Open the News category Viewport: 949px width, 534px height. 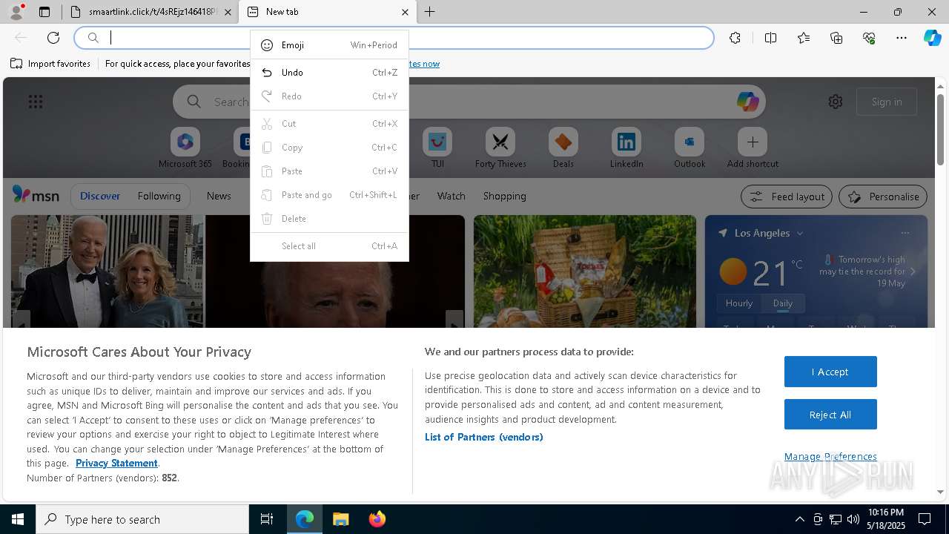(219, 196)
